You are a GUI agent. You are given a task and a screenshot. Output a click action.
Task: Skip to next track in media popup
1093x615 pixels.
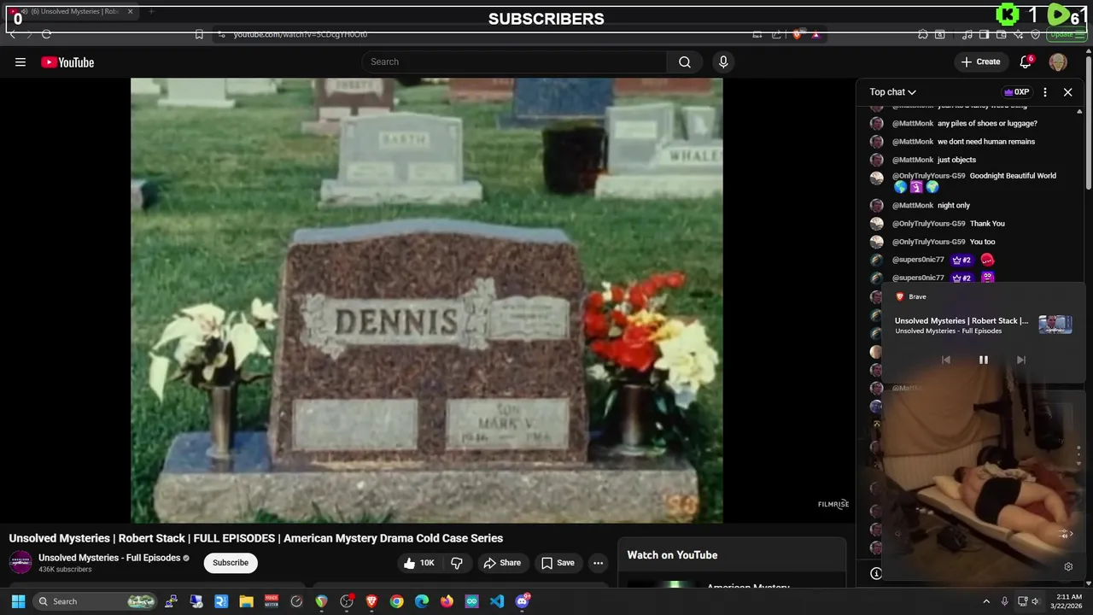[x=1020, y=360]
